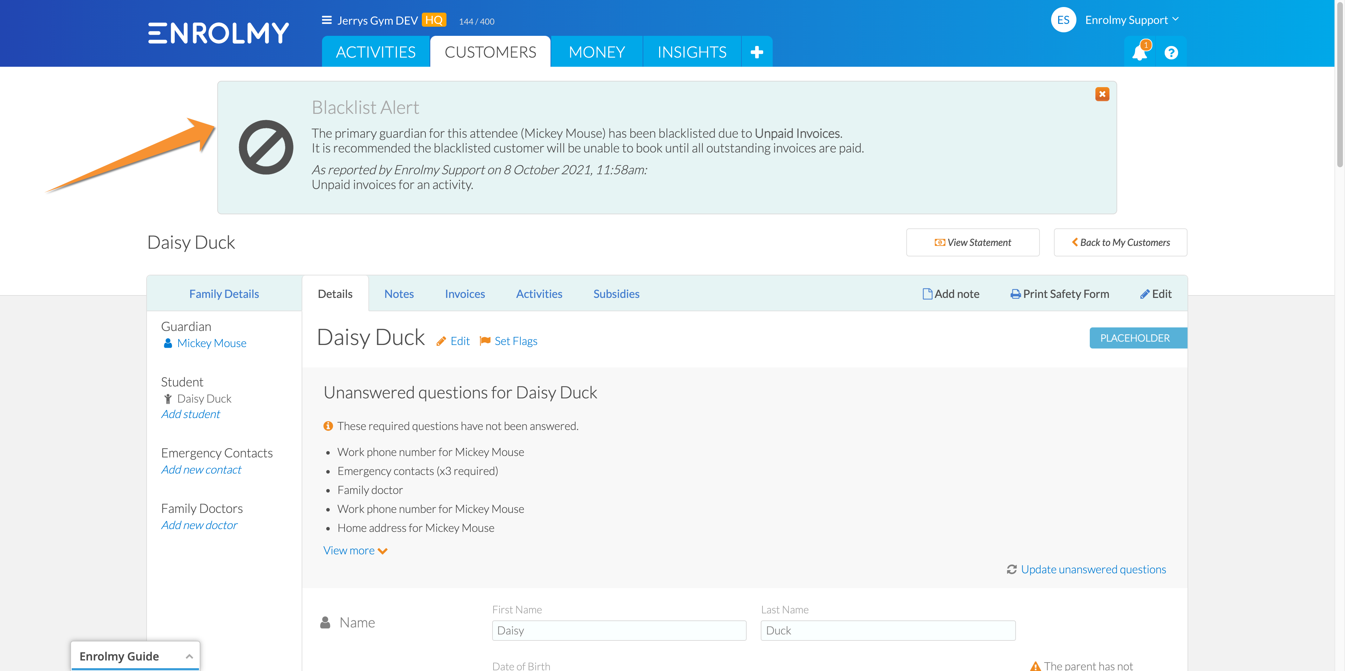
Task: Click the flag icon for Set Flags
Action: (x=485, y=341)
